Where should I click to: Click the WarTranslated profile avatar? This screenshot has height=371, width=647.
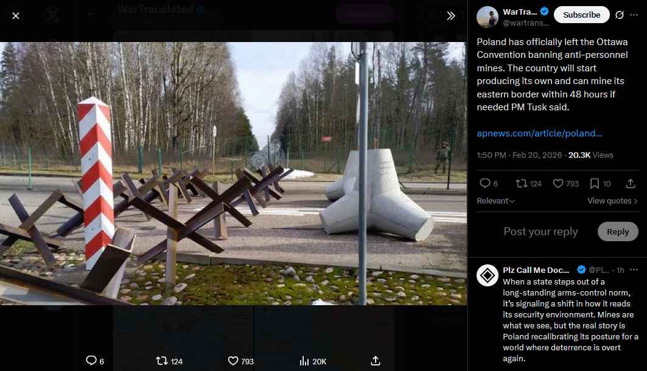tap(488, 17)
